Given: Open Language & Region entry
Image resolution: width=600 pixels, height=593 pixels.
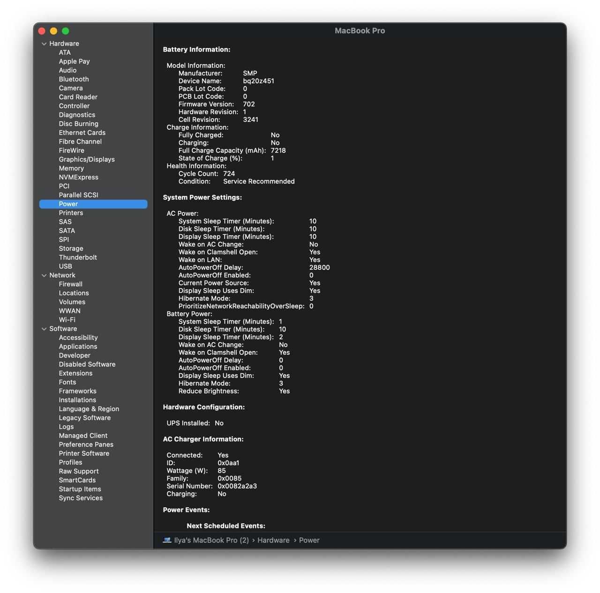Looking at the screenshot, I should pyautogui.click(x=89, y=409).
